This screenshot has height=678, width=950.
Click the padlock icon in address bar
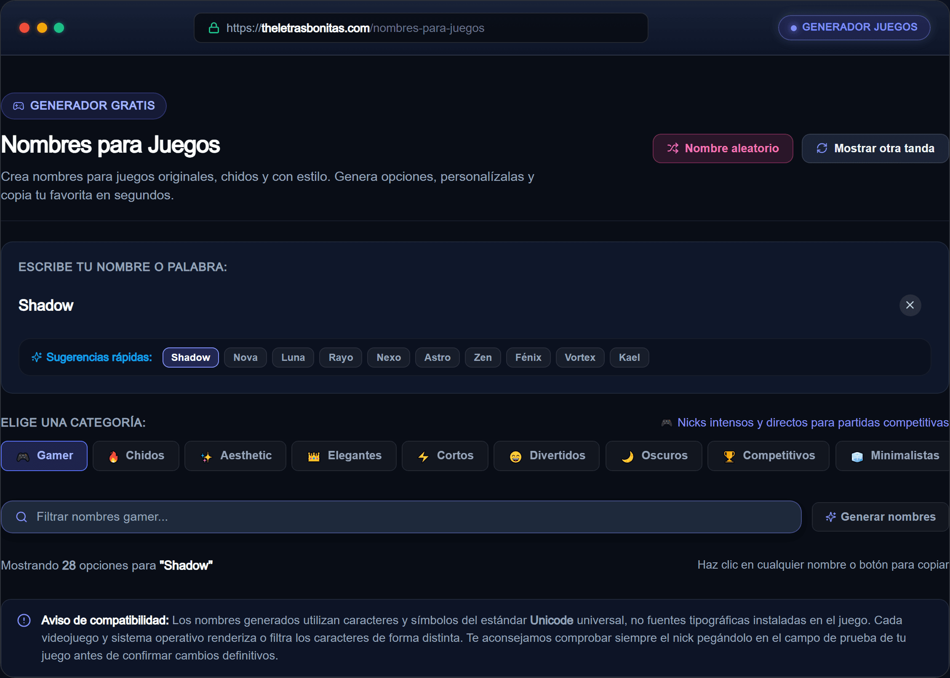214,28
